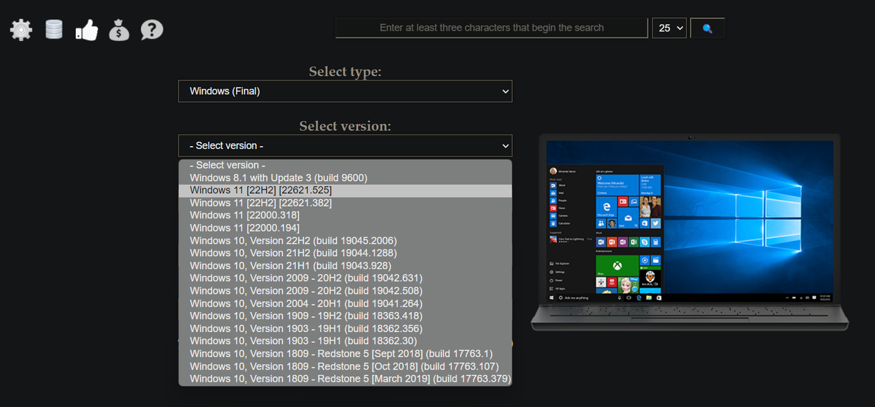
Task: Choose Windows 10 Version 22H2 (build 19045.2006)
Action: tap(345, 240)
